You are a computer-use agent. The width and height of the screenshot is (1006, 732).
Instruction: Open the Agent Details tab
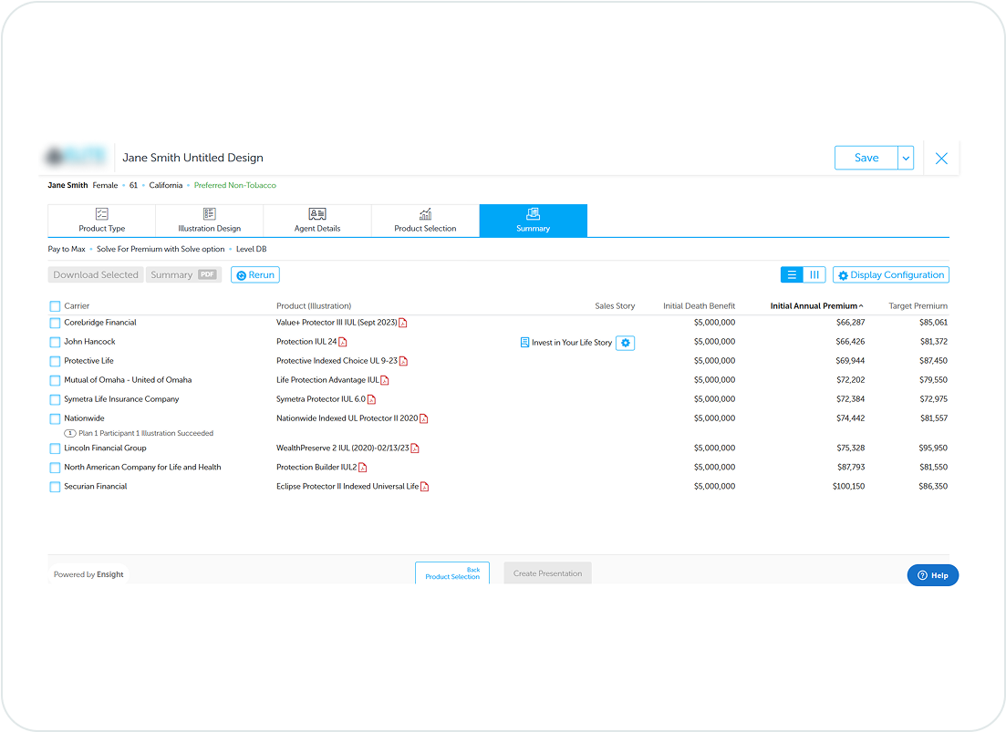pyautogui.click(x=317, y=221)
